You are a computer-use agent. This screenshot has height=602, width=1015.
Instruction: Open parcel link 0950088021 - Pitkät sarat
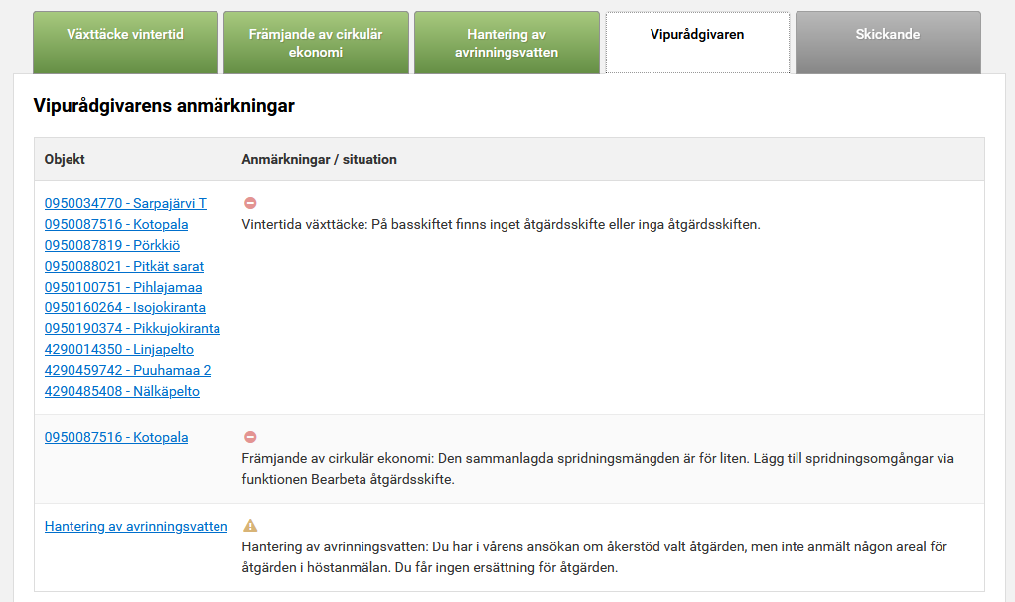pyautogui.click(x=124, y=266)
